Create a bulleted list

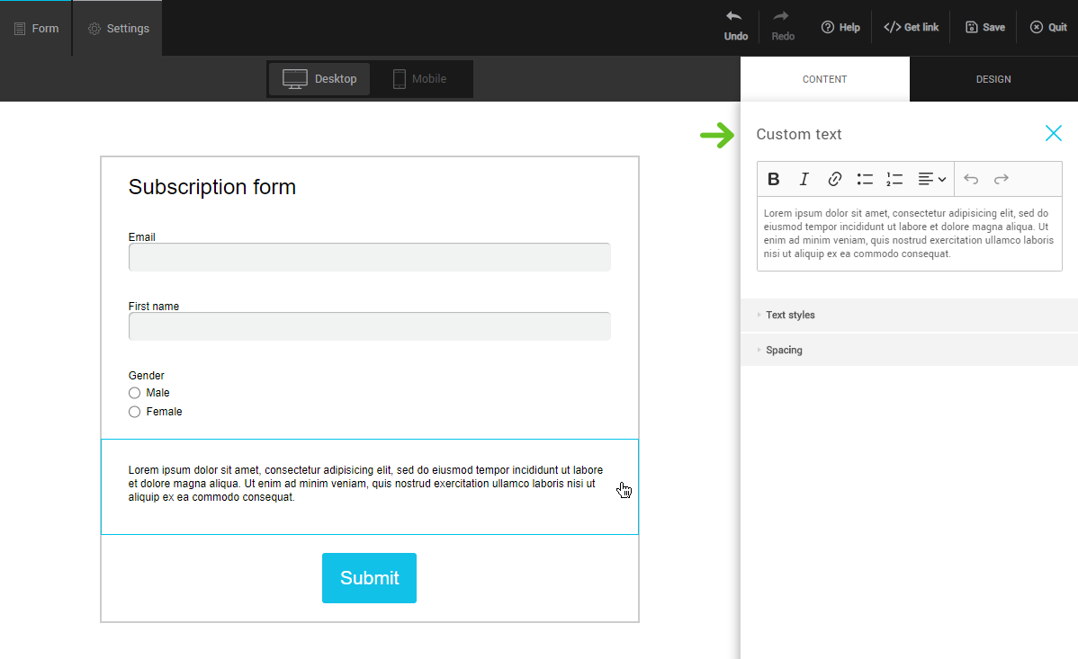pyautogui.click(x=865, y=179)
